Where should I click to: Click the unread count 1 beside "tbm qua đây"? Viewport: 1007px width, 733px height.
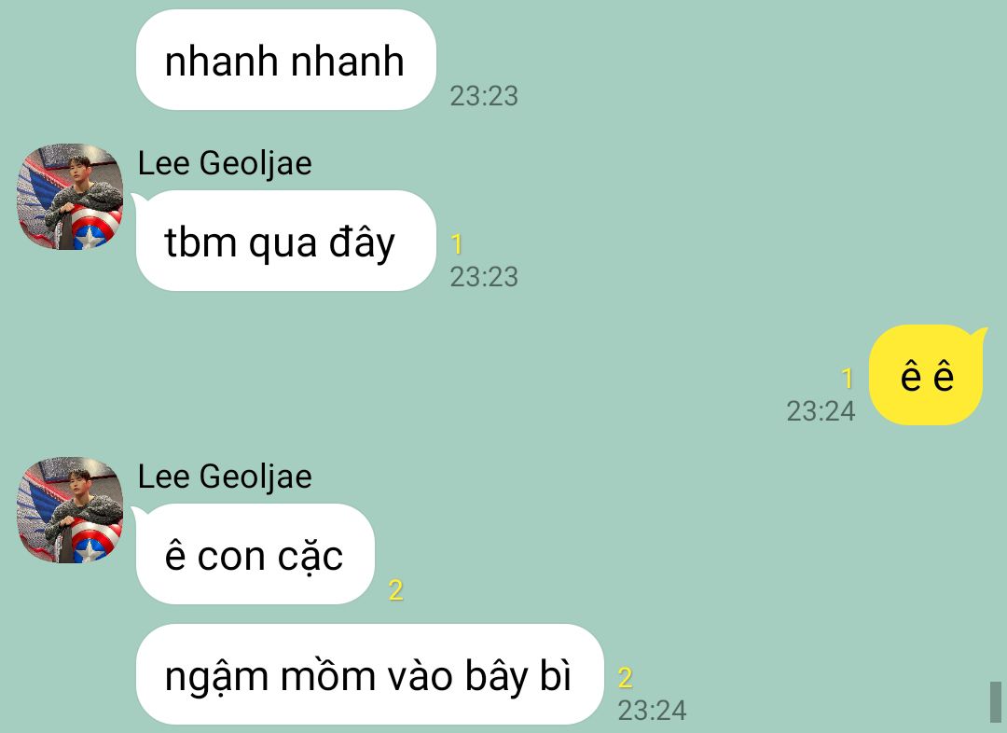[457, 244]
